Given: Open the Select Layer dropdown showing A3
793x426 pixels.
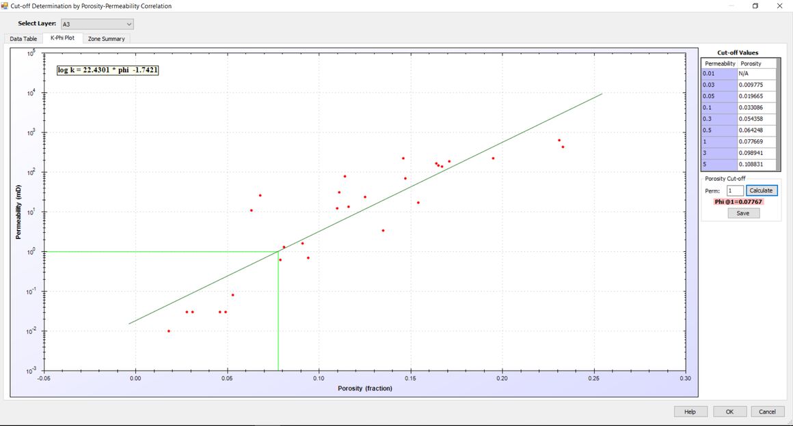Looking at the screenshot, I should click(97, 24).
